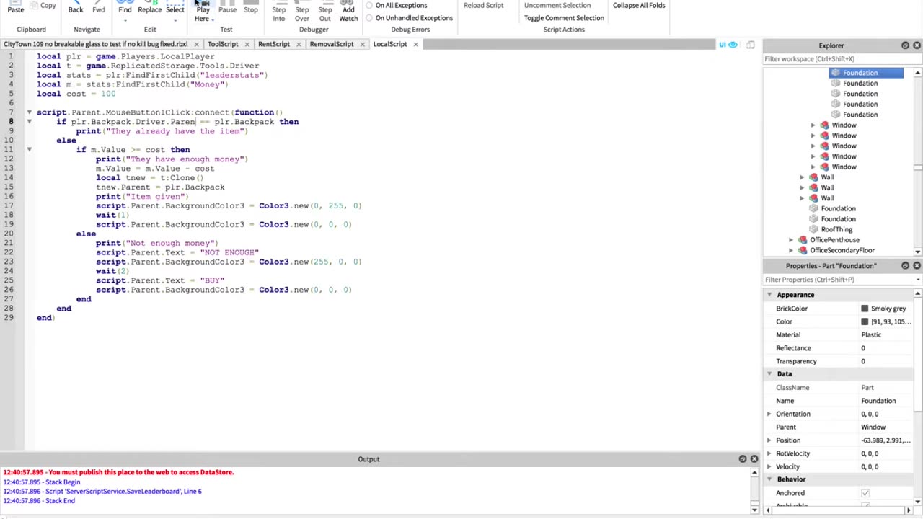This screenshot has width=923, height=519.
Task: Undock the Output panel
Action: click(x=742, y=458)
